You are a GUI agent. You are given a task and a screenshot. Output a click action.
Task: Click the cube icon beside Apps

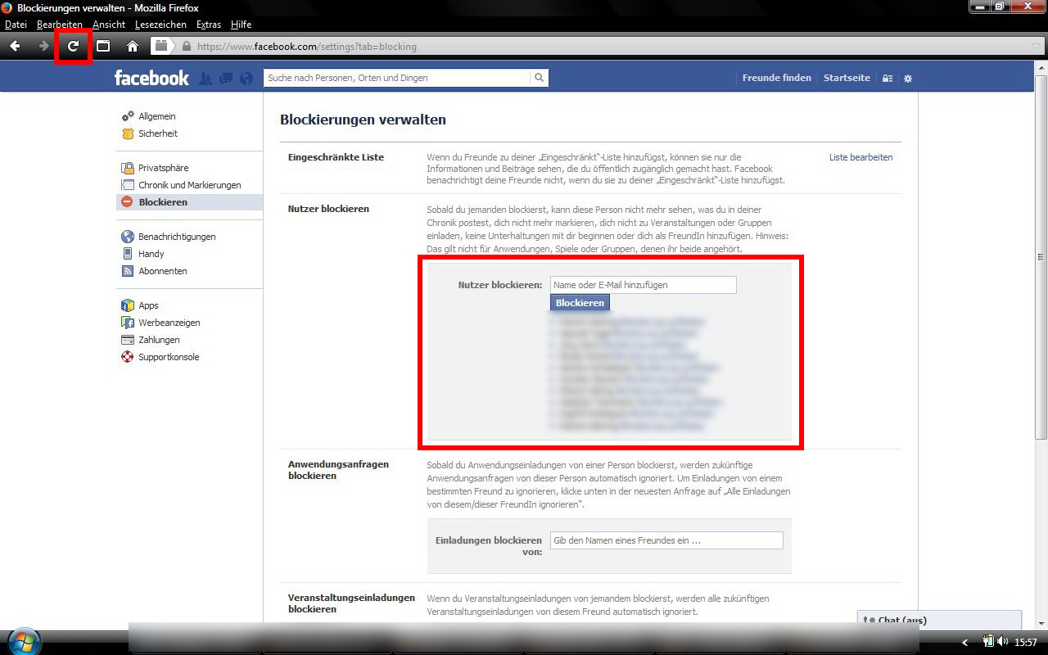pyautogui.click(x=128, y=305)
